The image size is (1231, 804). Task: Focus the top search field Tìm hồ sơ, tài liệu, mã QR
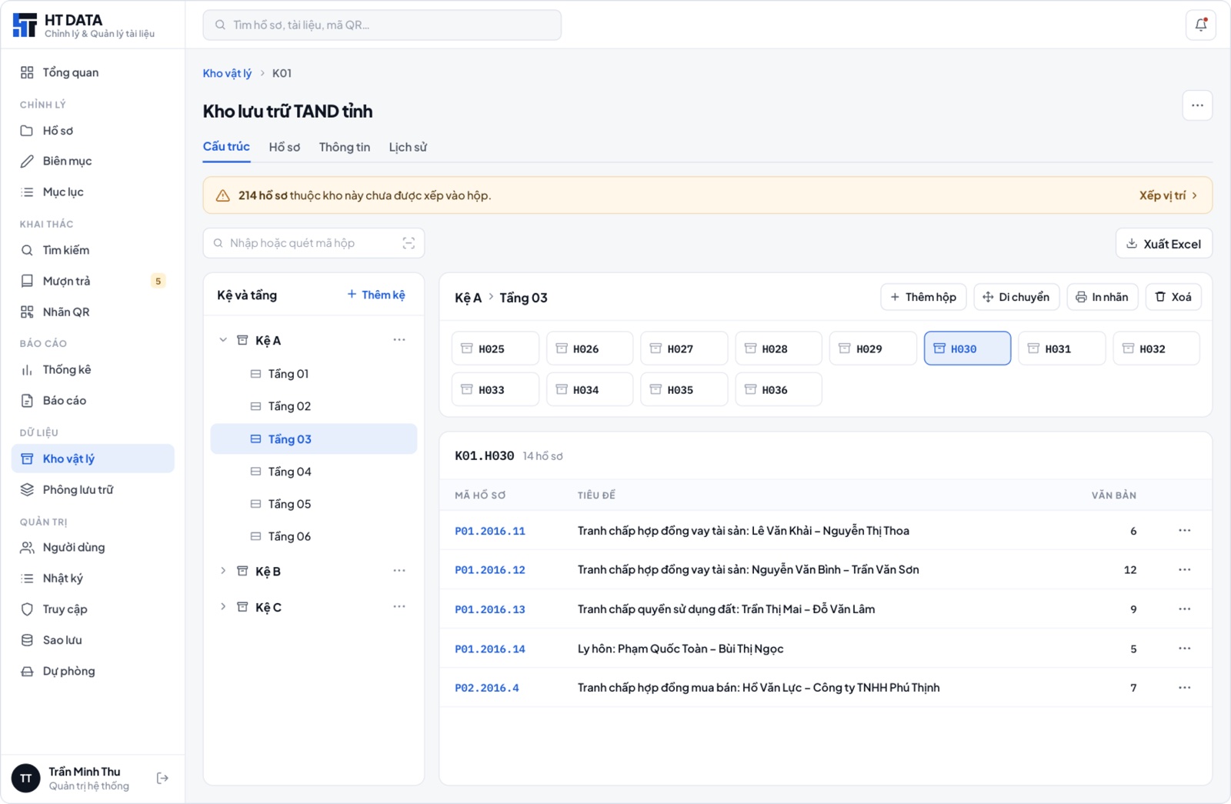tap(382, 25)
